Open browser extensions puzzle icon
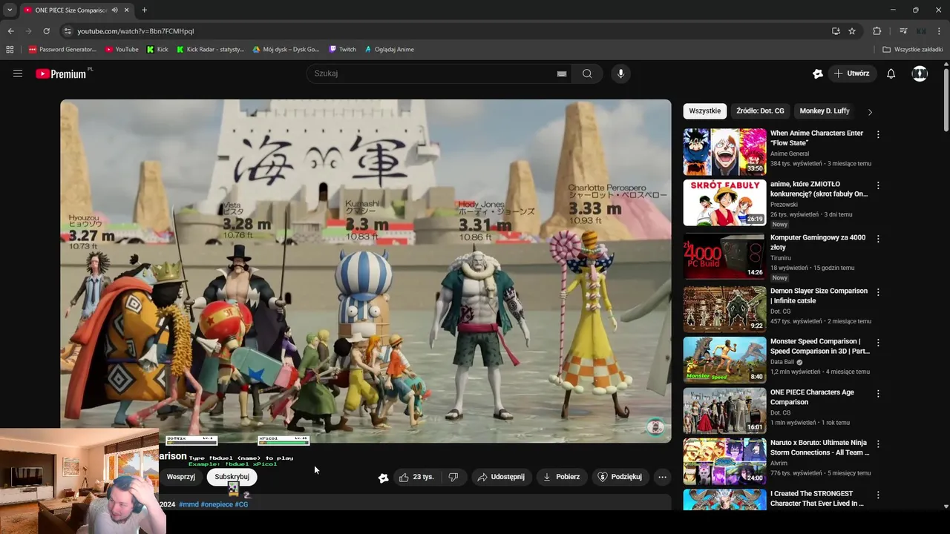The image size is (950, 534). (877, 31)
